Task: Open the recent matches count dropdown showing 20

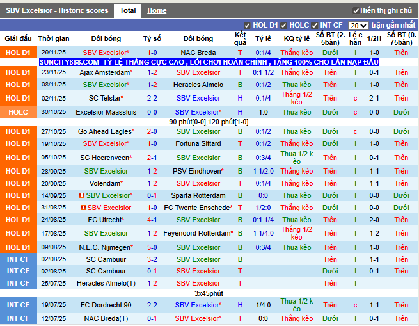Action: pyautogui.click(x=358, y=26)
